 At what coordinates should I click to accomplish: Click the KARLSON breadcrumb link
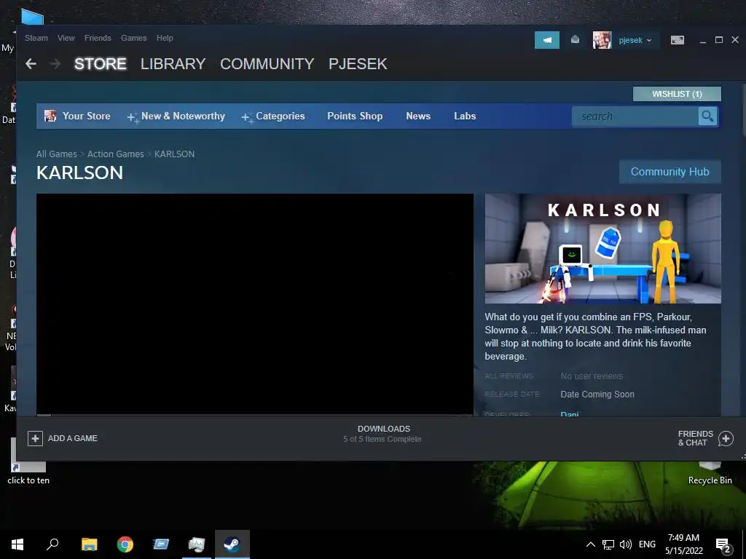pyautogui.click(x=174, y=154)
